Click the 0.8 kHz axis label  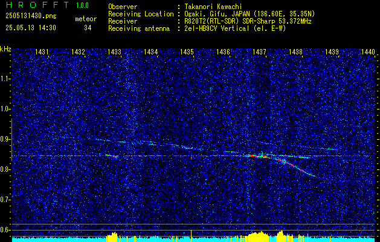coord(5,169)
